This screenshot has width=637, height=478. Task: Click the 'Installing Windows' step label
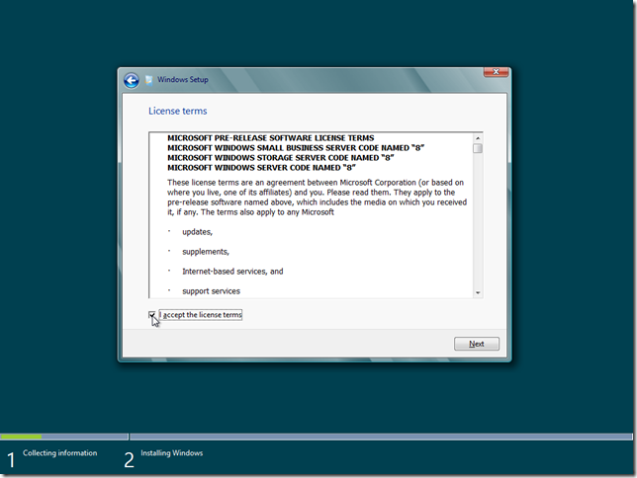point(171,453)
